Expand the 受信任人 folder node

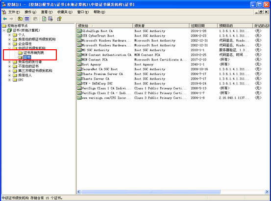[x=9, y=75]
